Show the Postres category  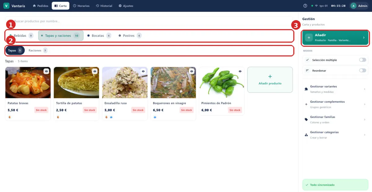click(x=130, y=36)
